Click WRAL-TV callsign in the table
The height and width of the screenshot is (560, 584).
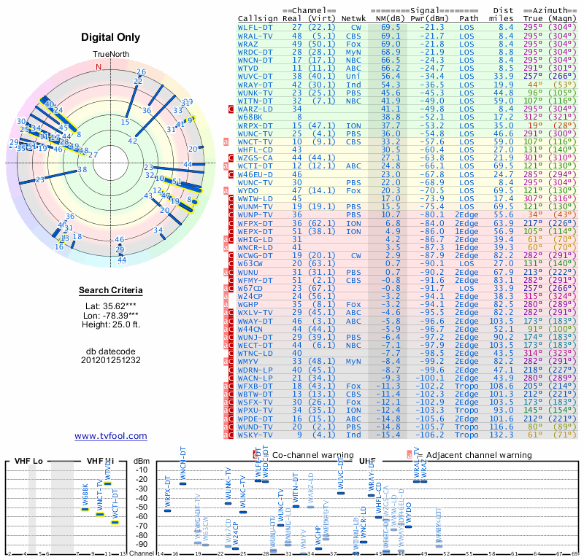[255, 36]
